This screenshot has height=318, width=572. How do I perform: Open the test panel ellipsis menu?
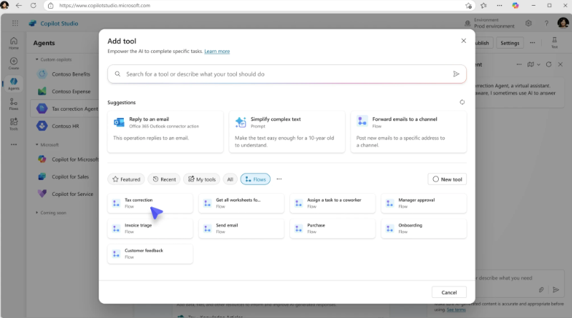pyautogui.click(x=519, y=64)
